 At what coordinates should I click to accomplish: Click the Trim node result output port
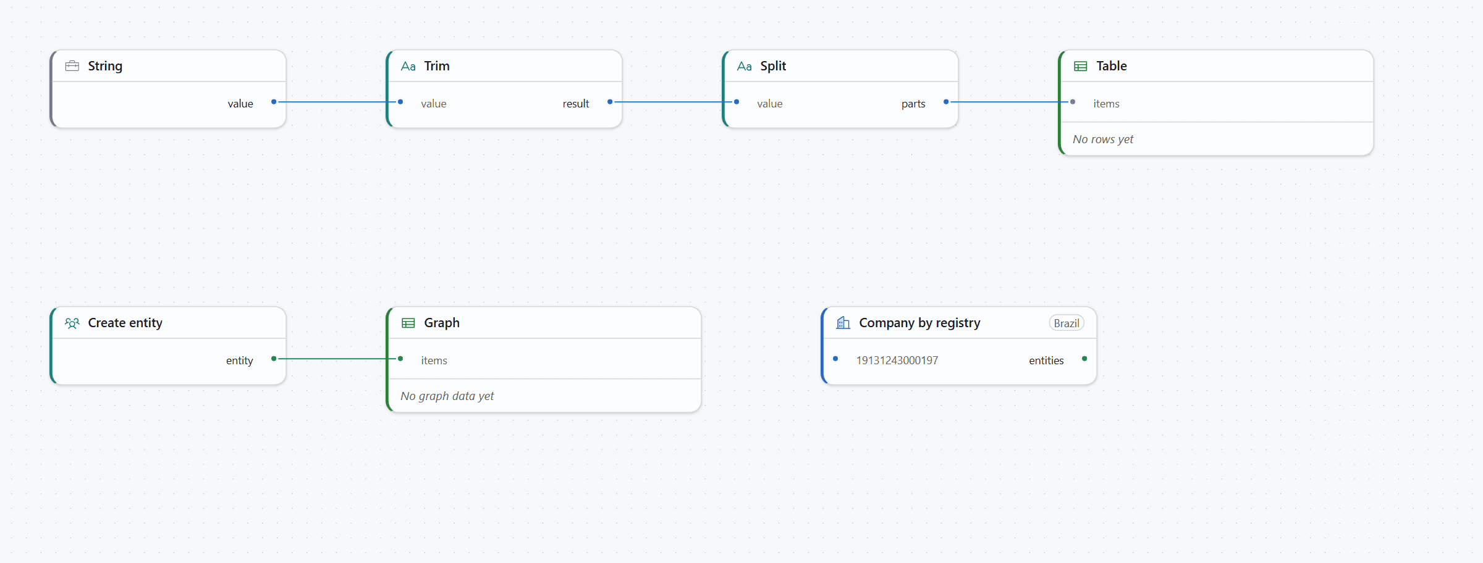pyautogui.click(x=610, y=102)
